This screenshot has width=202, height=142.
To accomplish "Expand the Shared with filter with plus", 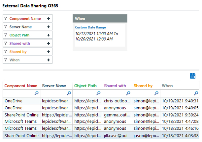I will point(49,43).
